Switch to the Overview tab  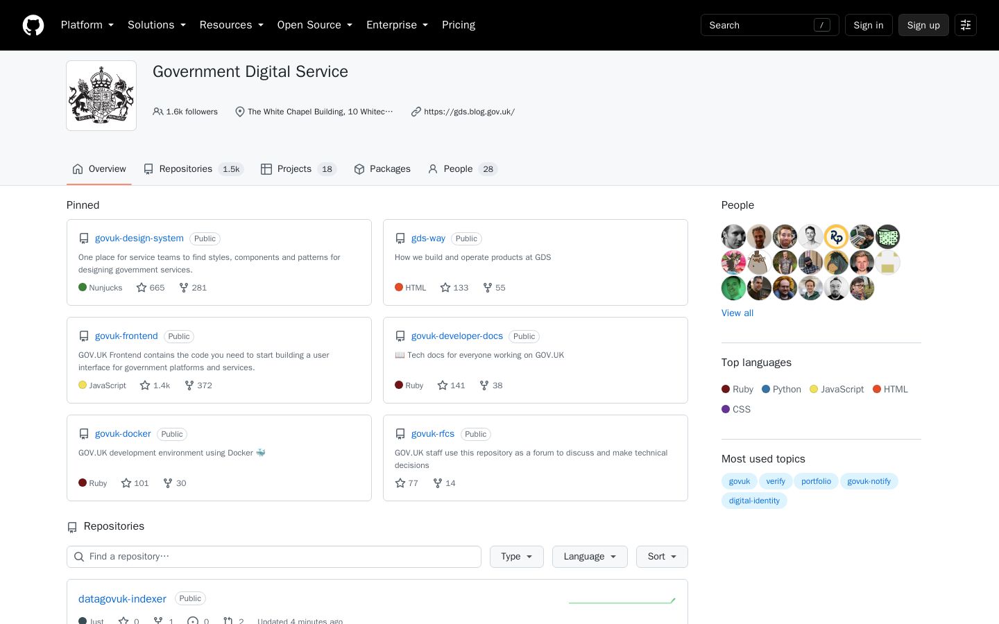[99, 169]
